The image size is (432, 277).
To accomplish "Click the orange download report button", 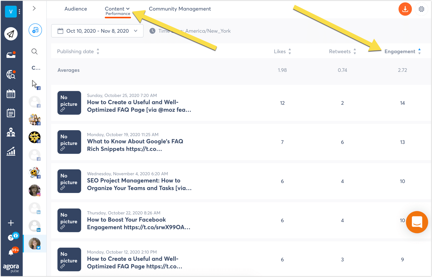I will (x=405, y=9).
